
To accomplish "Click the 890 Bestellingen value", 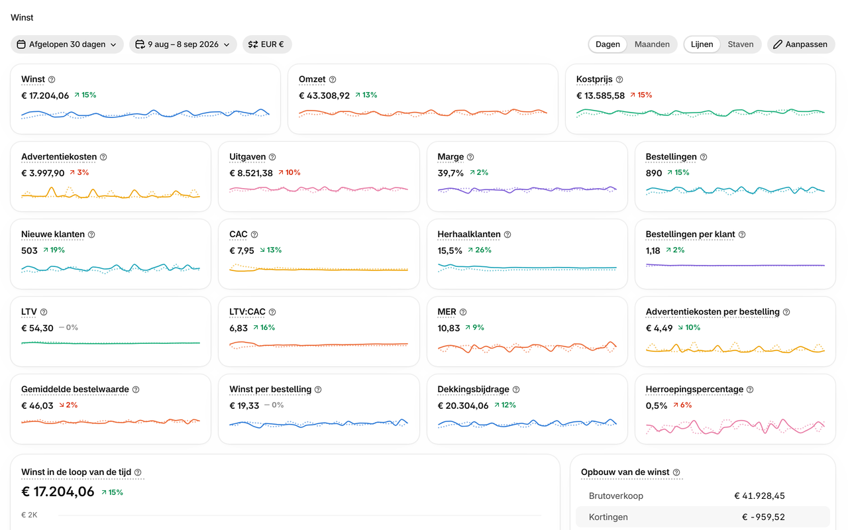I will (654, 173).
